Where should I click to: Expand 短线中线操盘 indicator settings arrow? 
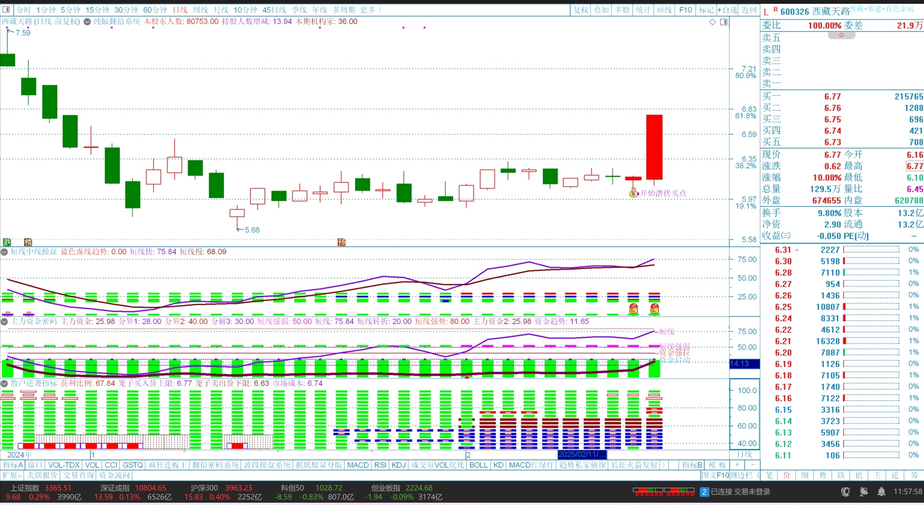pos(4,252)
